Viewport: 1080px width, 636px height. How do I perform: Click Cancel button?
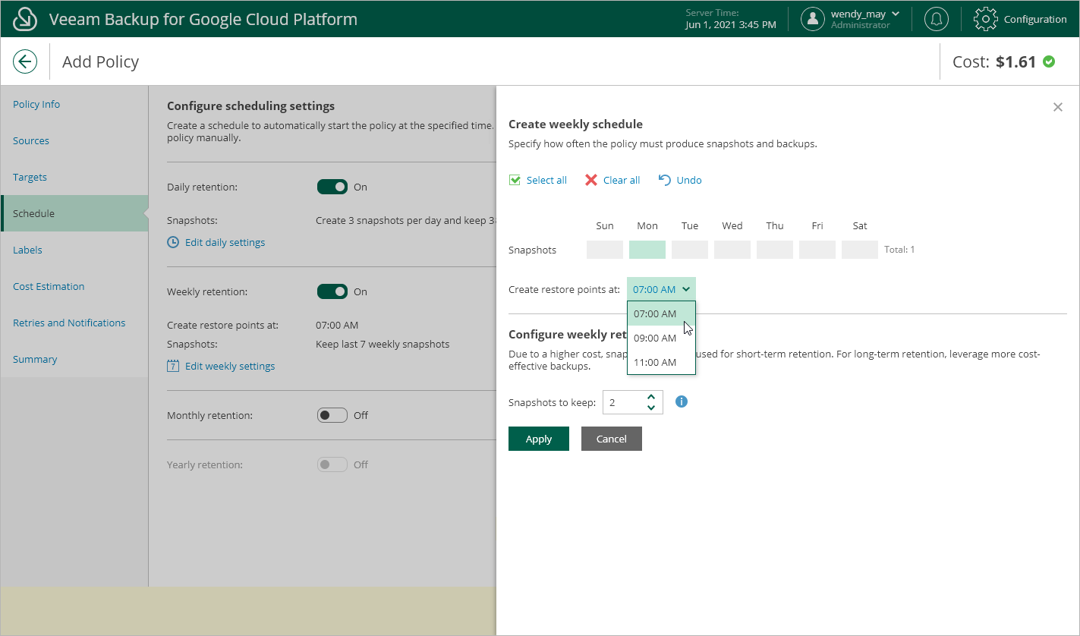(612, 439)
